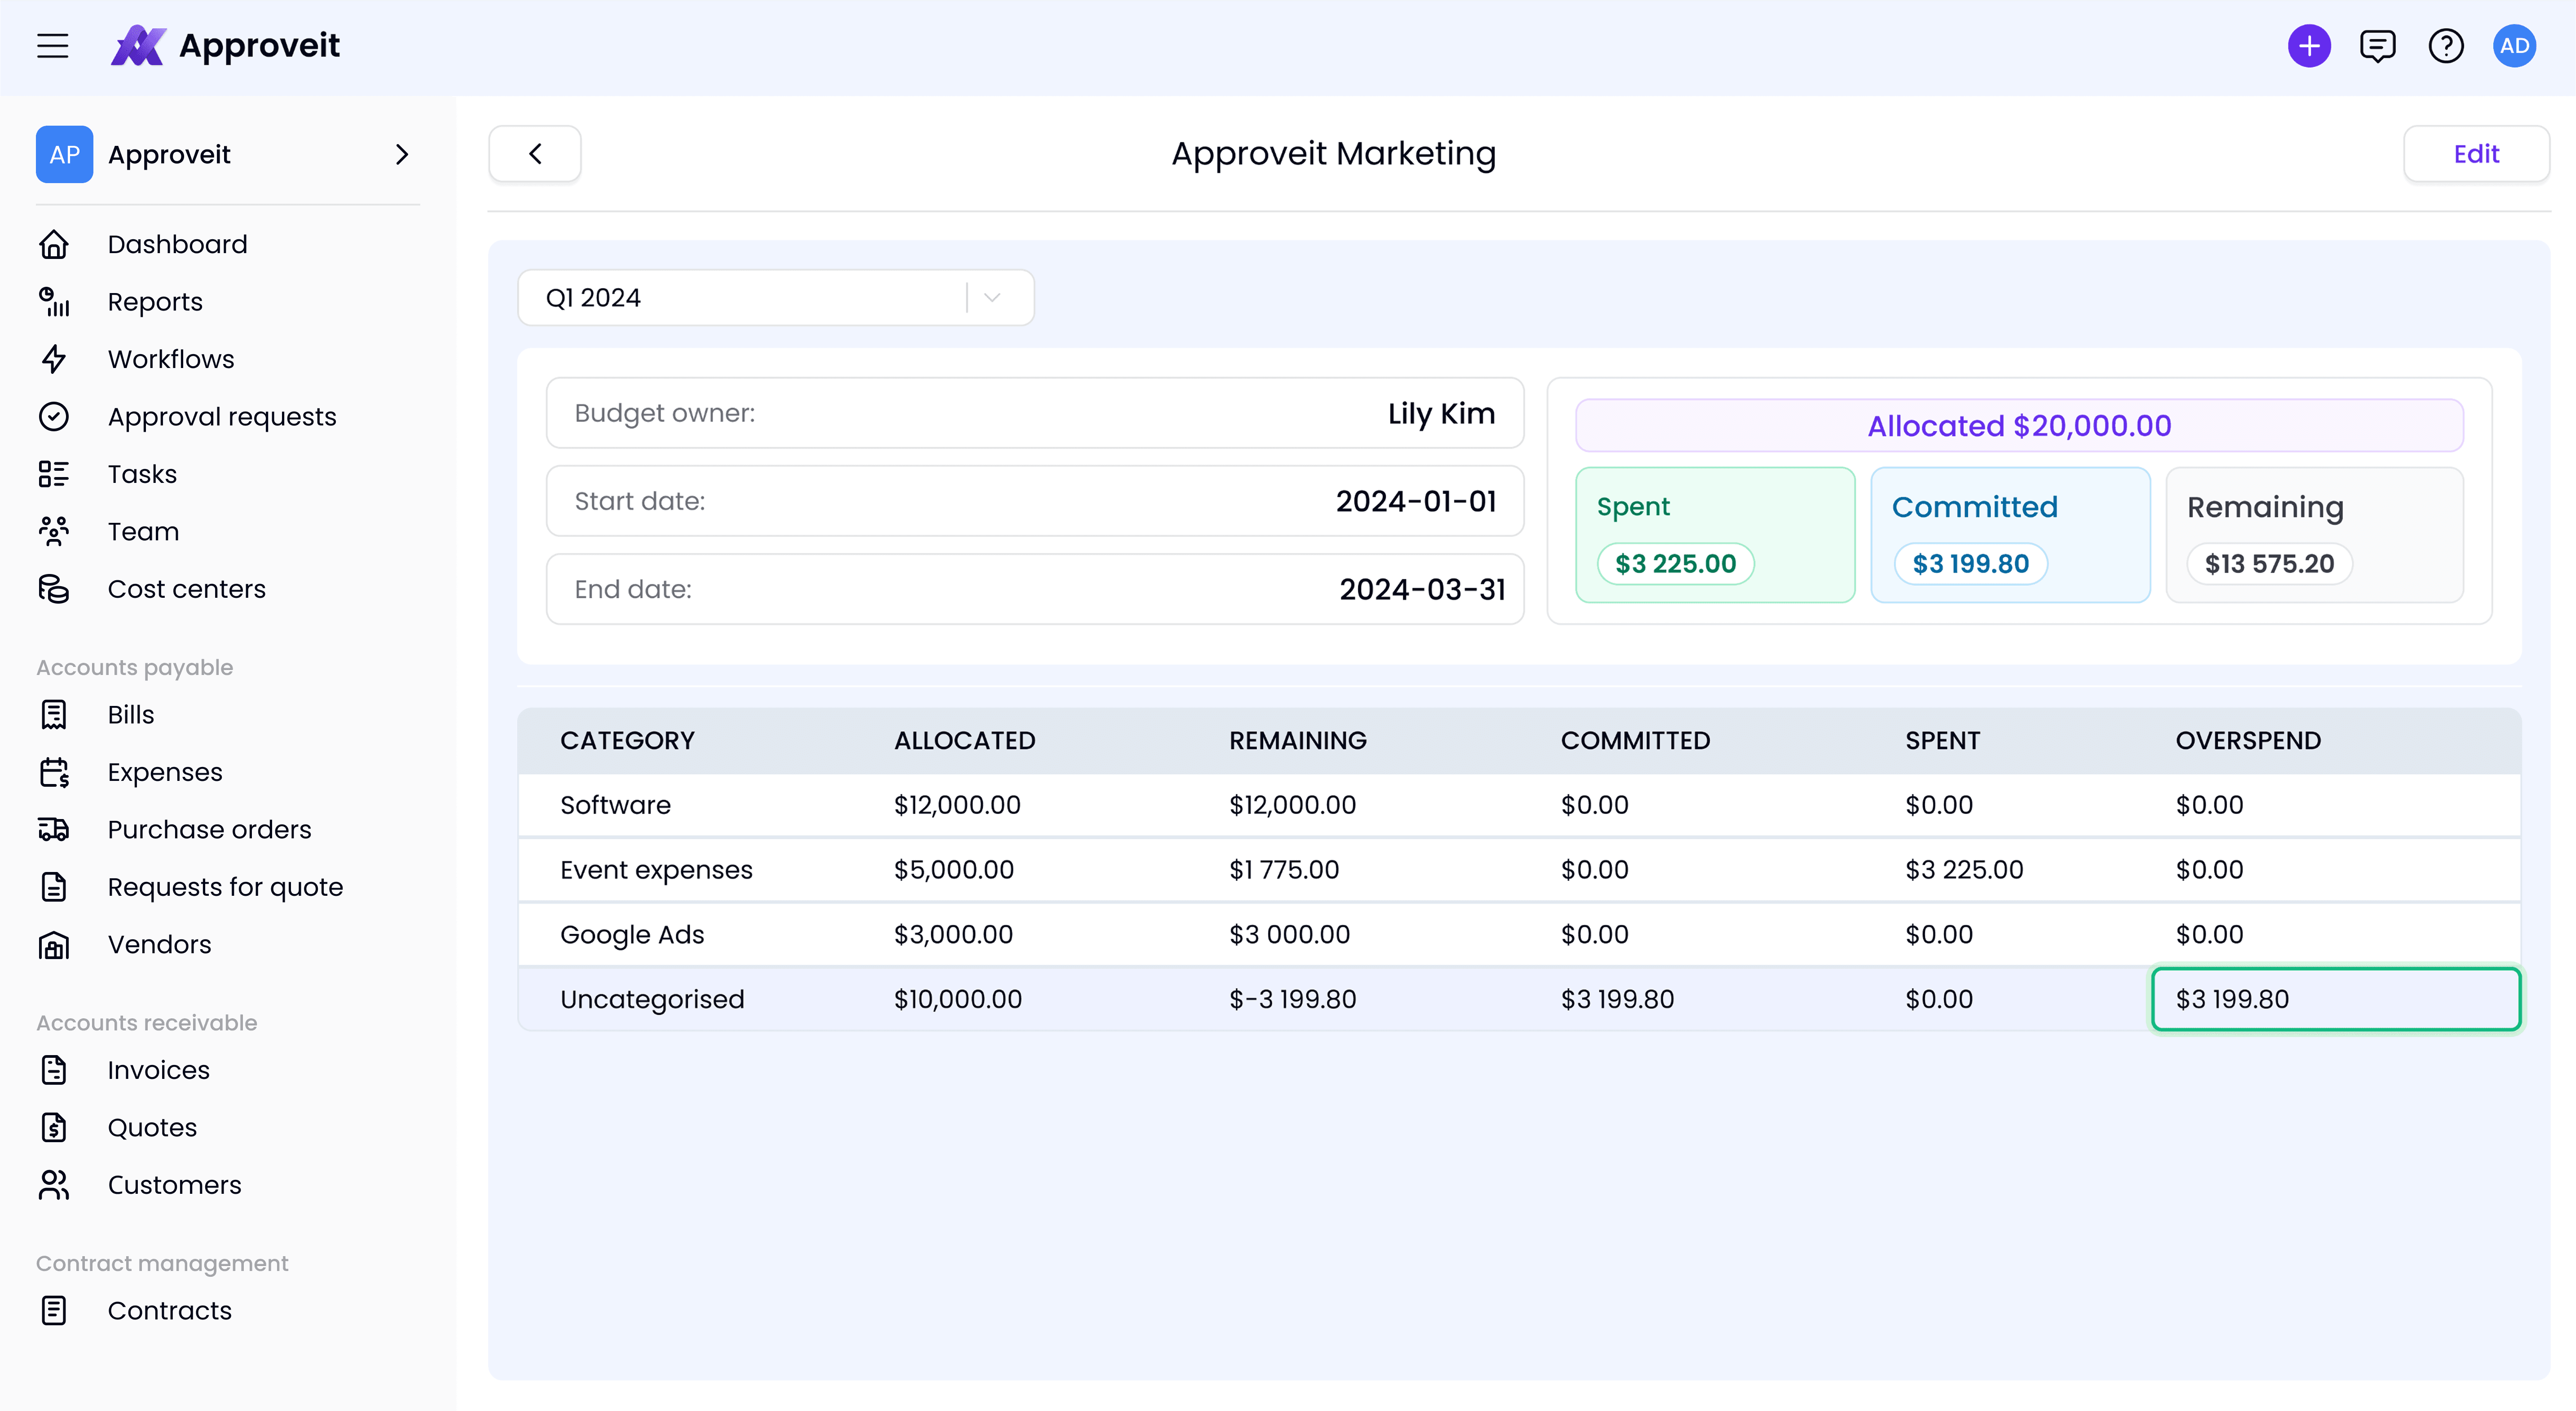Open the hamburger navigation menu
The height and width of the screenshot is (1411, 2576).
(53, 46)
